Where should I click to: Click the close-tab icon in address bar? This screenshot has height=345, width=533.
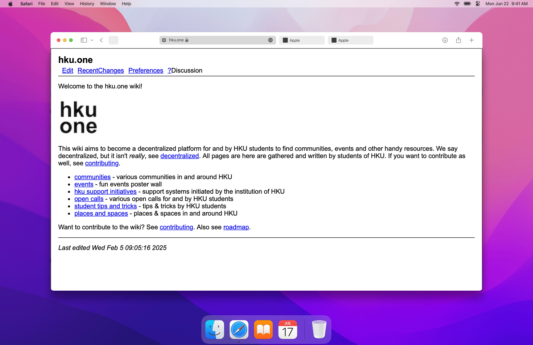[164, 40]
